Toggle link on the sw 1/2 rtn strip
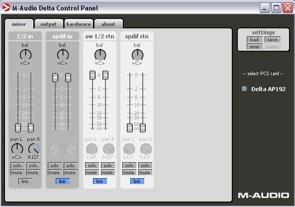295x207 pixels. [x=100, y=181]
